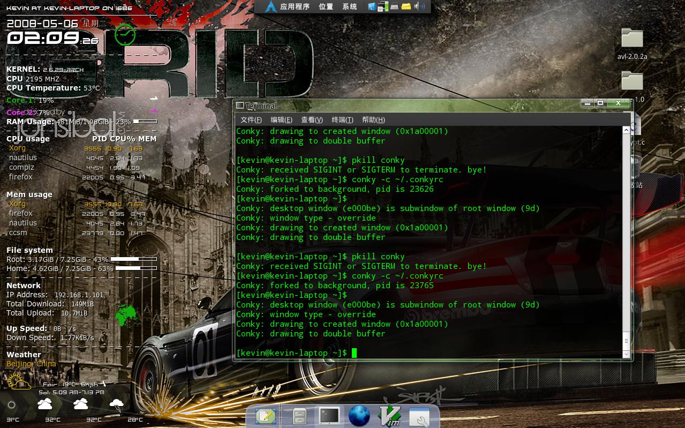This screenshot has width=685, height=428.
Task: Click the Home file system usage bar
Action: coord(136,268)
